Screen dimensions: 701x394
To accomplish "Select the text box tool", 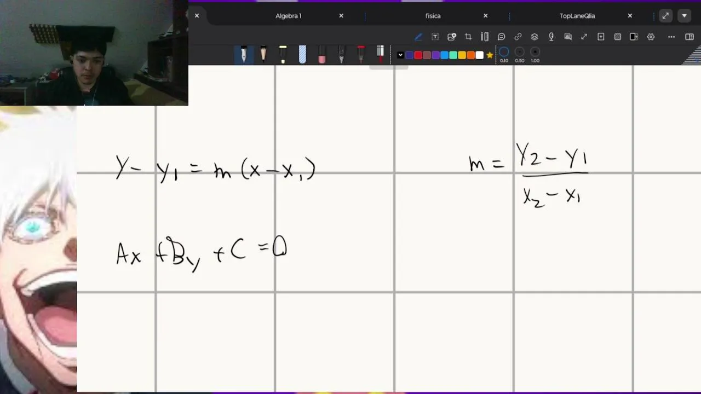I will [x=435, y=37].
